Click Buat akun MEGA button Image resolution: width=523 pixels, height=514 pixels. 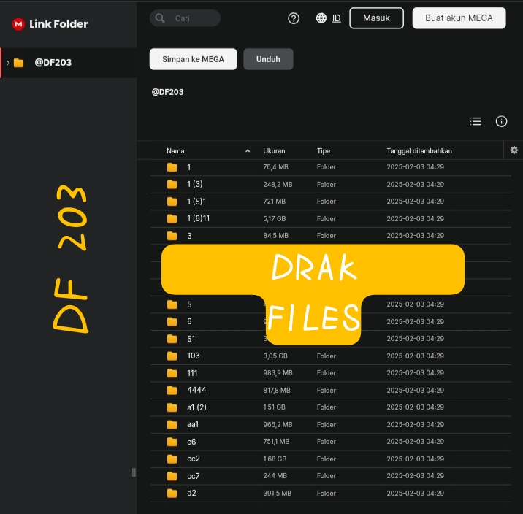point(459,18)
